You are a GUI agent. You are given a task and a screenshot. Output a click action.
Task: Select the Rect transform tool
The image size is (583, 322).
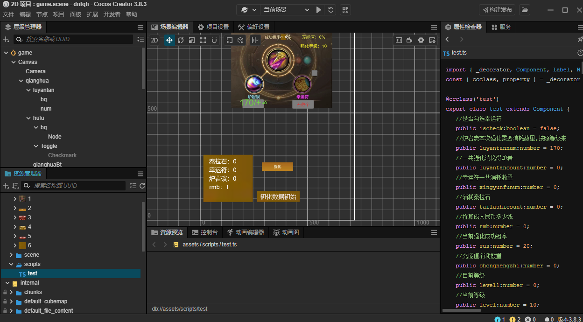click(x=203, y=40)
